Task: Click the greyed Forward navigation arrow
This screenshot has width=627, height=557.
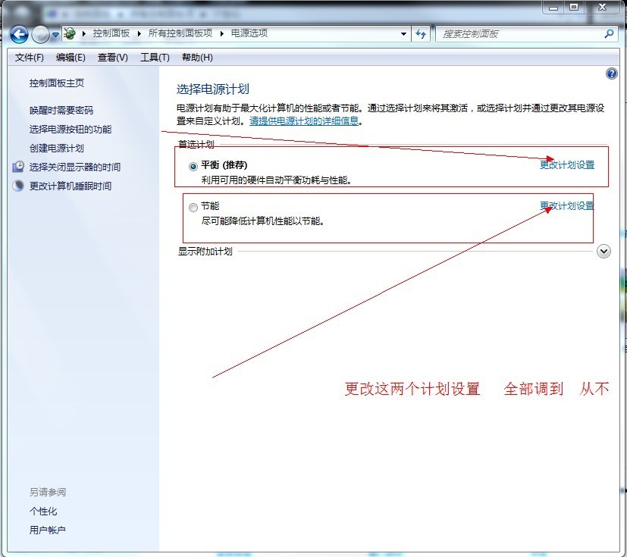Action: [40, 34]
